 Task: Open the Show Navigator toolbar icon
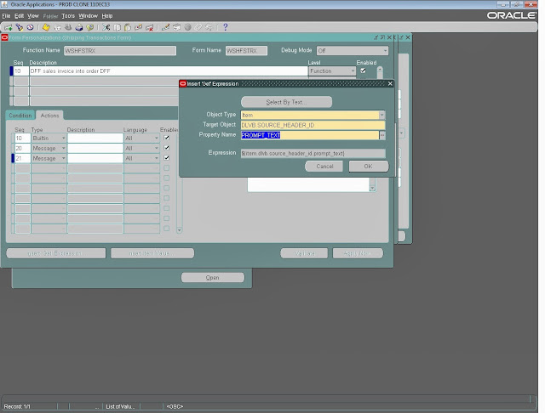click(31, 27)
